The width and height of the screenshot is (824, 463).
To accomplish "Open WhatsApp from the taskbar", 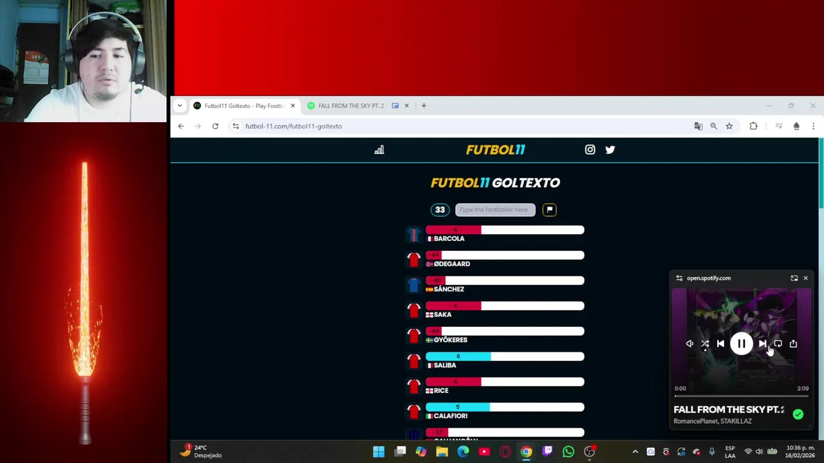I will coord(568,452).
